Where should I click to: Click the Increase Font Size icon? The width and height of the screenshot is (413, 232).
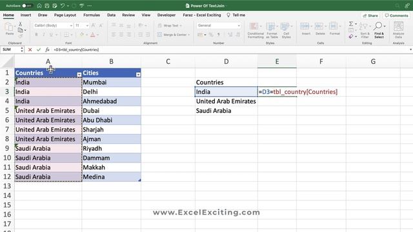[x=94, y=25]
